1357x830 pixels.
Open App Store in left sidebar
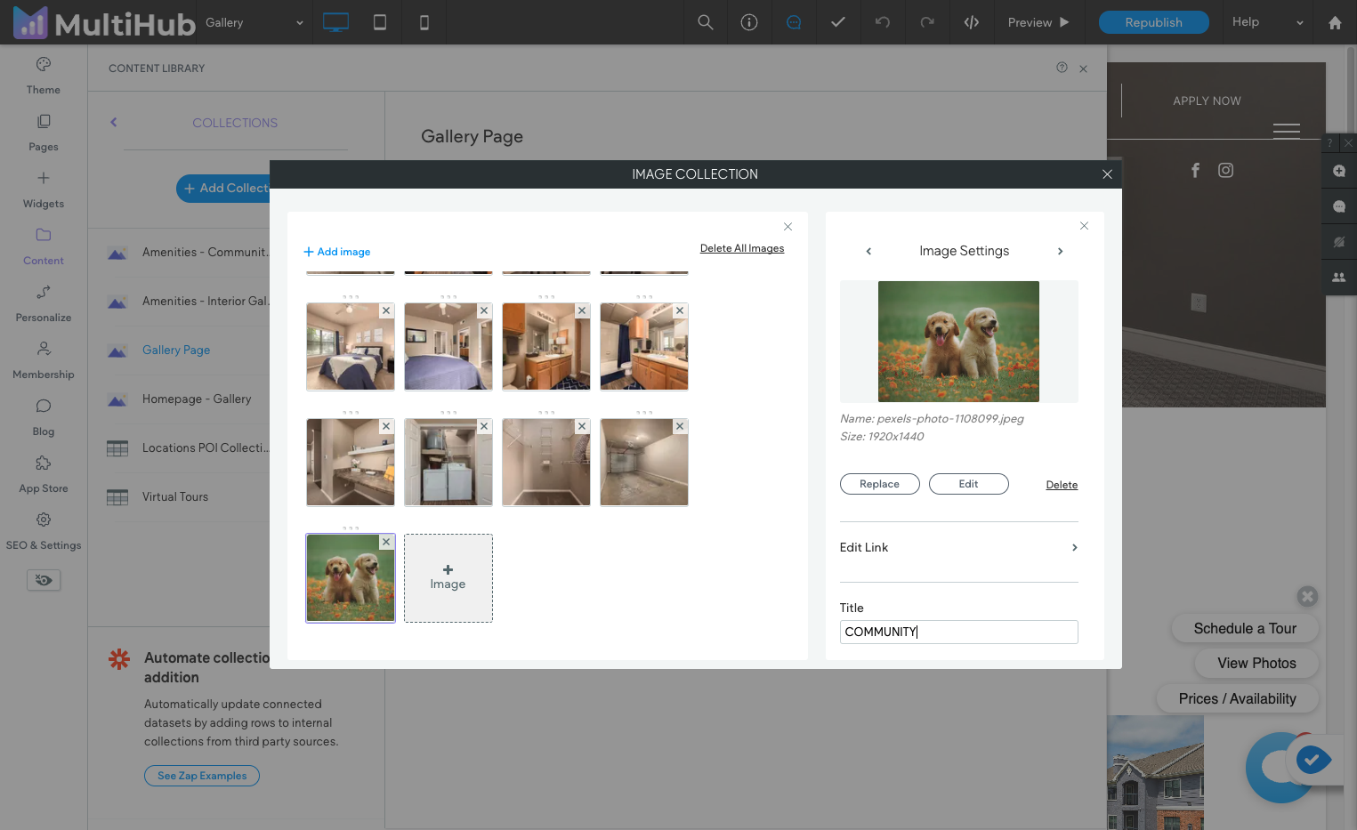44,474
